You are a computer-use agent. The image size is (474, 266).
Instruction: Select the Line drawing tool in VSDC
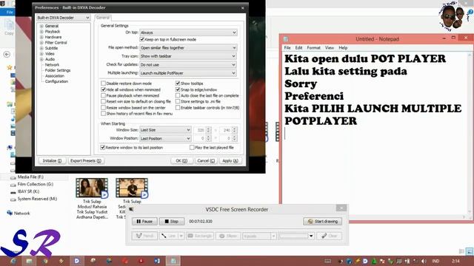(169, 236)
